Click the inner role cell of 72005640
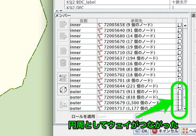 [84, 30]
